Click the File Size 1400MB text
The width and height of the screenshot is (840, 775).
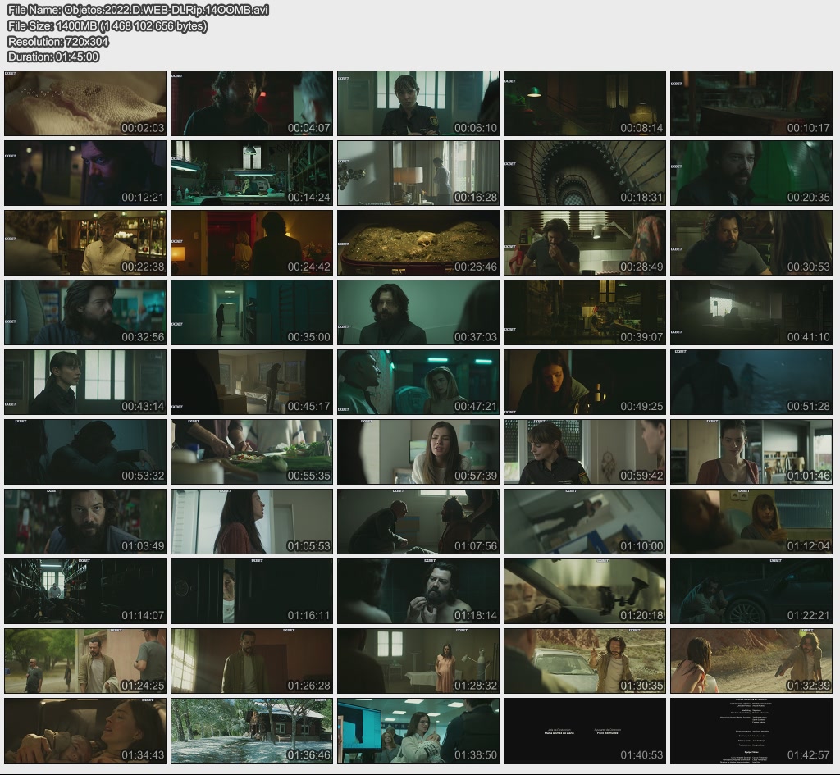click(107, 25)
